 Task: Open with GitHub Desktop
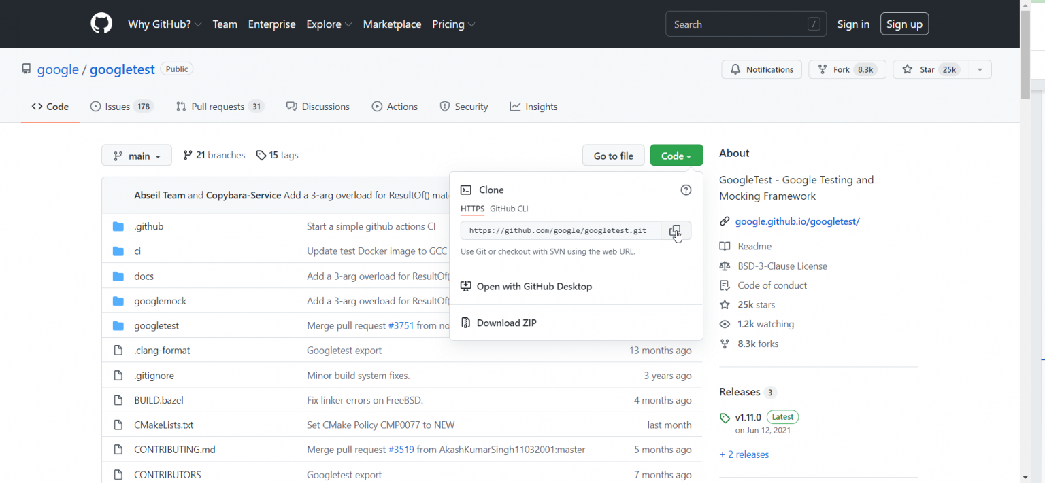point(534,287)
